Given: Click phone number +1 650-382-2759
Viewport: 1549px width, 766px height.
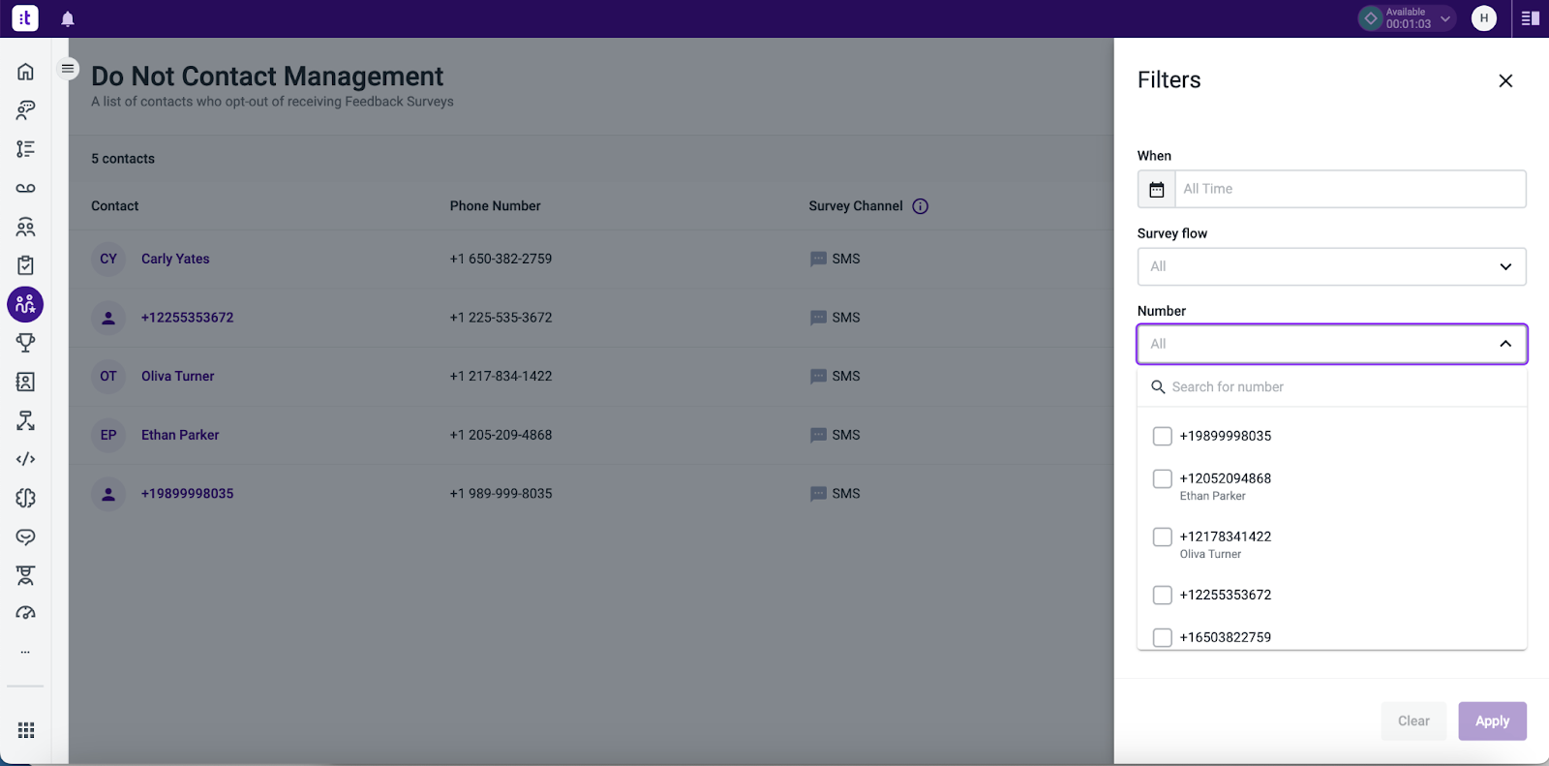Looking at the screenshot, I should pos(501,259).
